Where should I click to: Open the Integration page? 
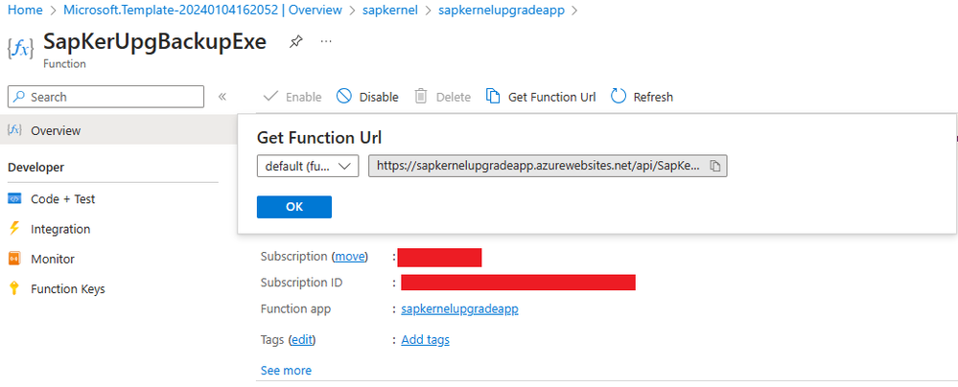[59, 229]
